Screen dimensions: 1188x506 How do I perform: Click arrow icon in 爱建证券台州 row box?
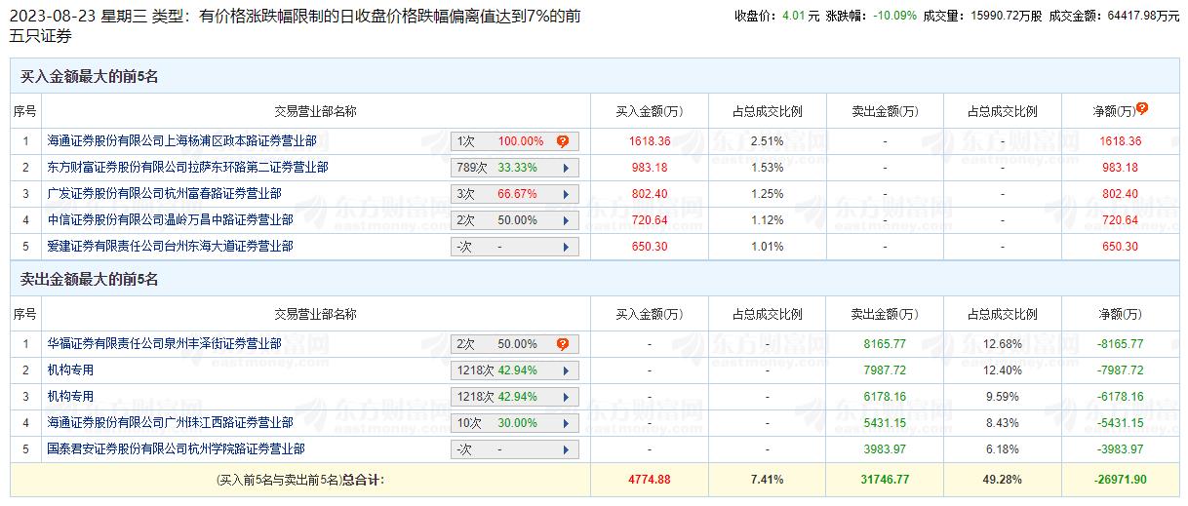(565, 247)
